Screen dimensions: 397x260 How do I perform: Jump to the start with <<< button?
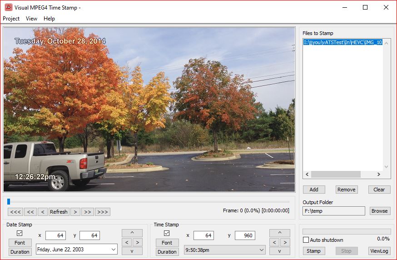point(15,212)
